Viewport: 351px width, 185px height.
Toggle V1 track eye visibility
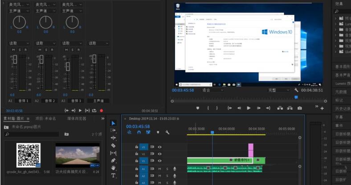pyautogui.click(x=159, y=160)
